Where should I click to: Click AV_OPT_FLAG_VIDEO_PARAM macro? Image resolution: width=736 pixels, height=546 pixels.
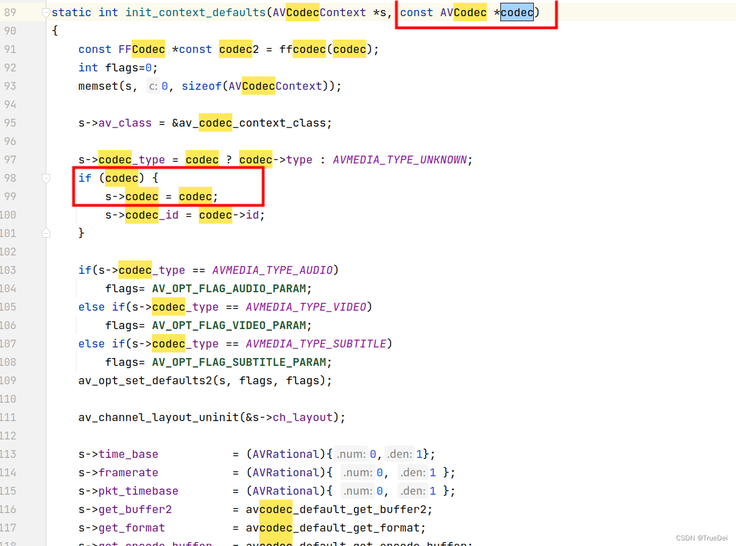coord(229,325)
